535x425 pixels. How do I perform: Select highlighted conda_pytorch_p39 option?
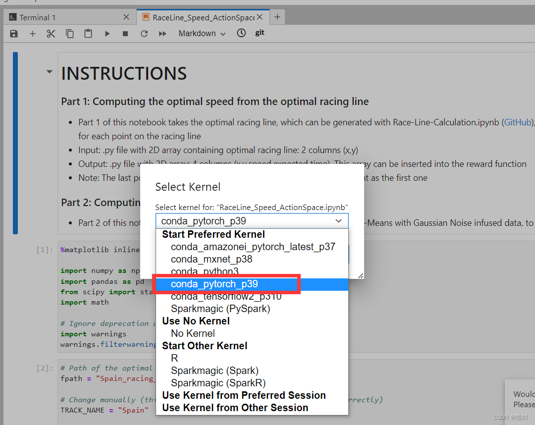(x=252, y=284)
